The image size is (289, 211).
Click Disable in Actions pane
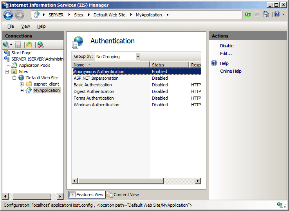[227, 46]
